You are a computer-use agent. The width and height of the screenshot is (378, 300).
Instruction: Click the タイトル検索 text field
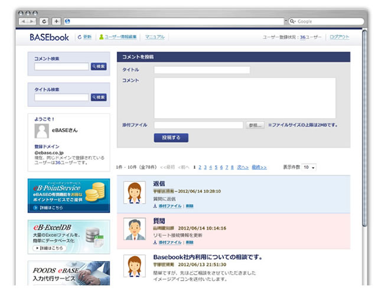point(61,97)
